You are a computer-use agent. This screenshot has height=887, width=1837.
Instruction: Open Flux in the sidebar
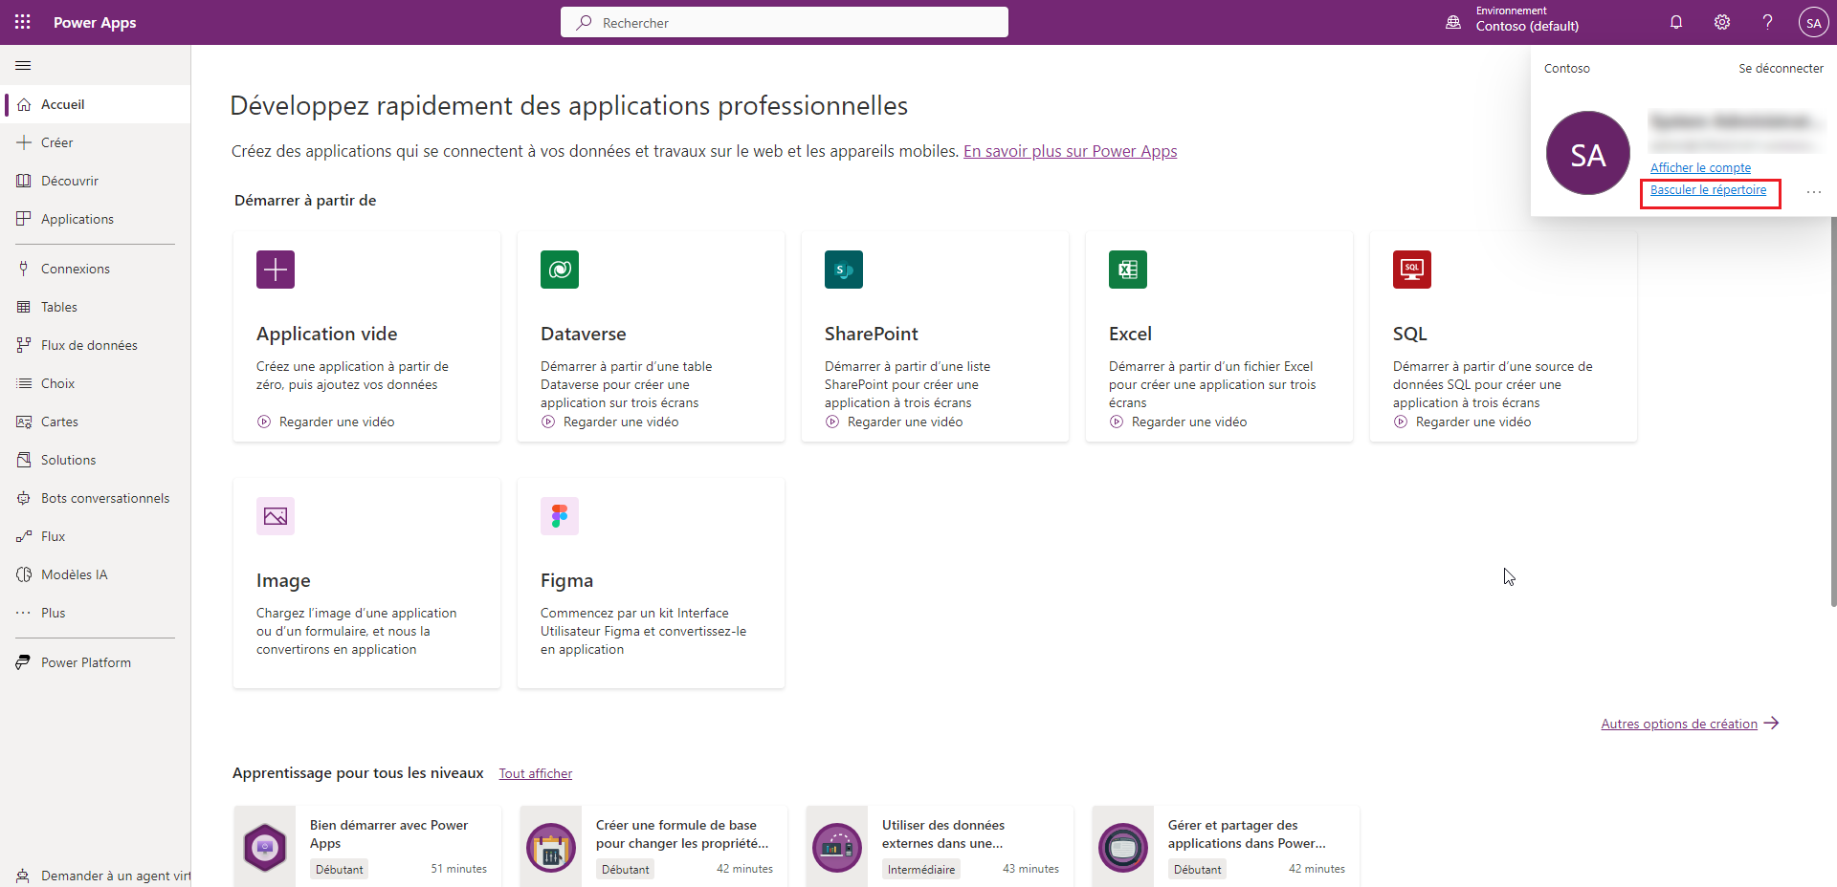click(x=96, y=536)
